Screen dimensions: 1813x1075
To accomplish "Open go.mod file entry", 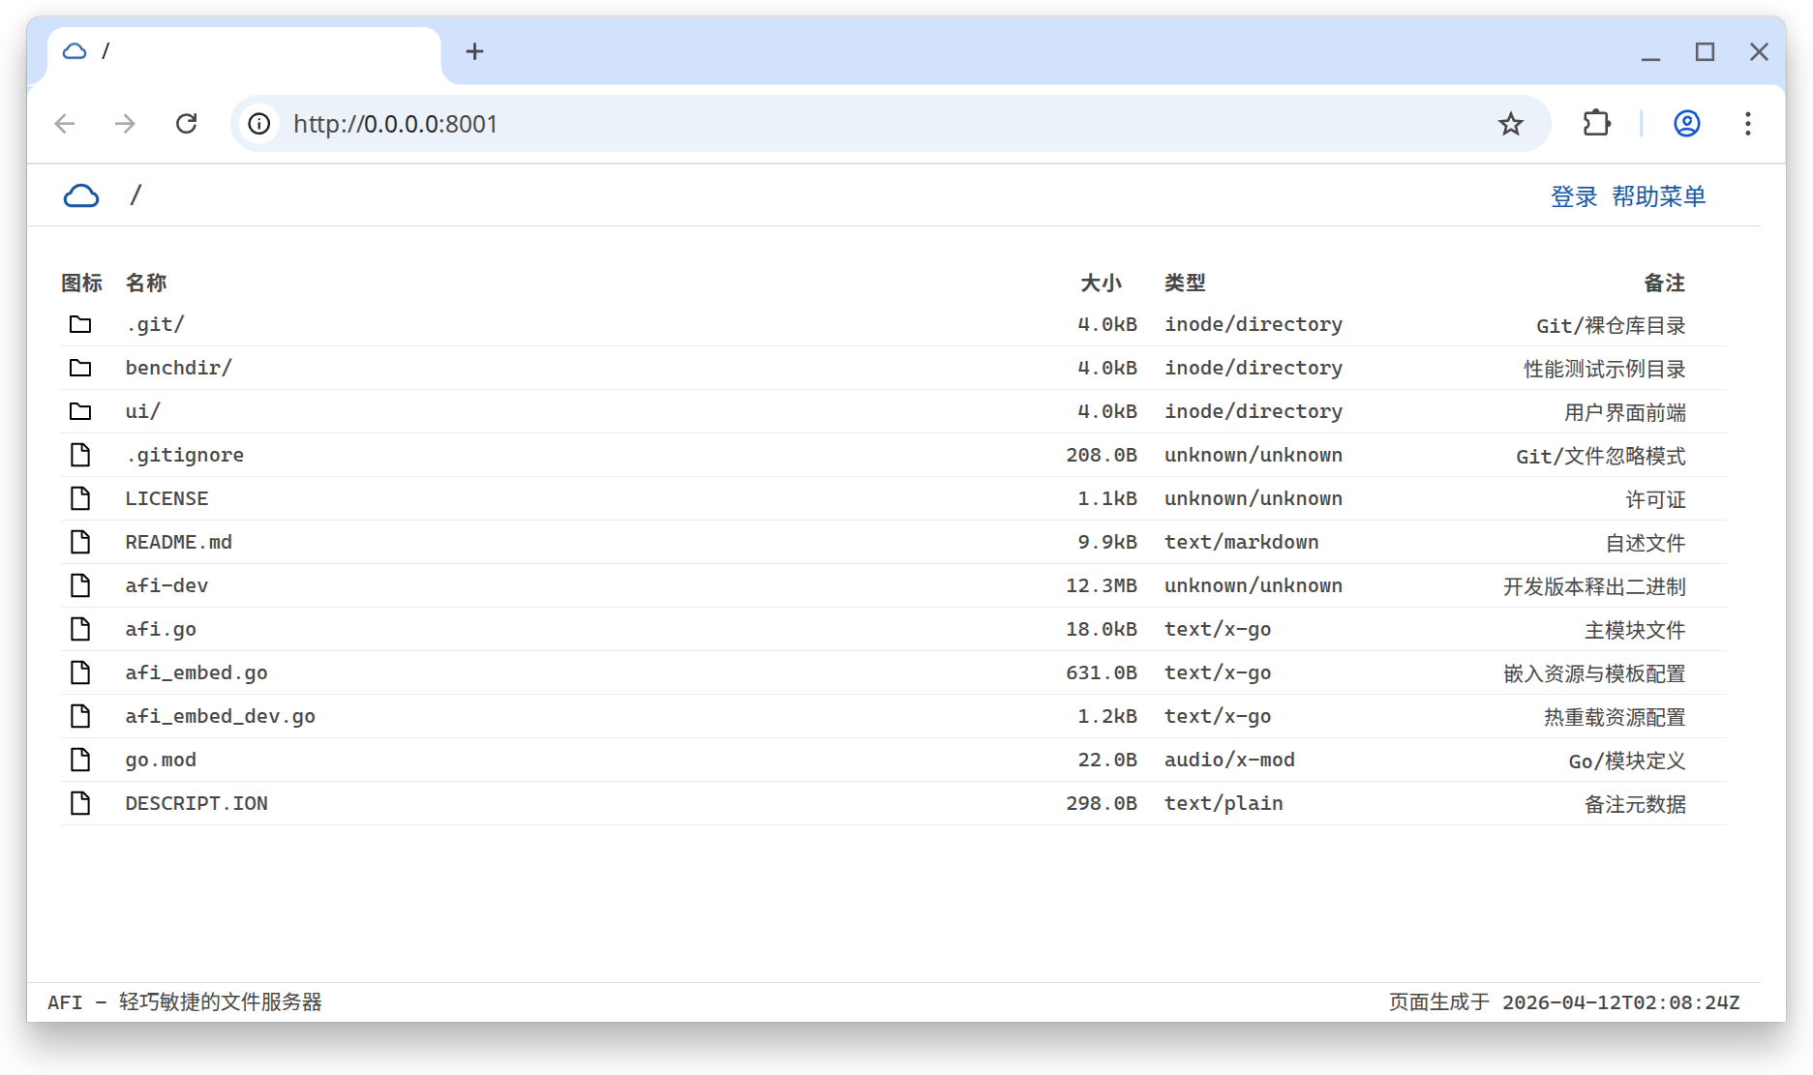I will pyautogui.click(x=161, y=760).
